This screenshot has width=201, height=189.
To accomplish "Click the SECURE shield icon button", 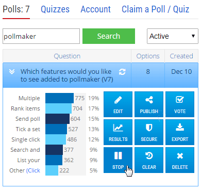I will 149,132.
